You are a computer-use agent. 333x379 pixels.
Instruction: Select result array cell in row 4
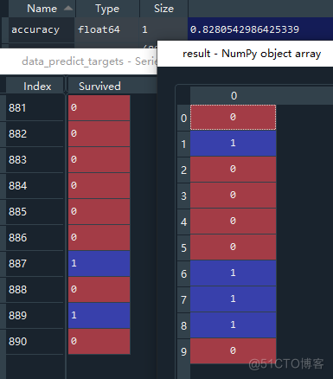[233, 222]
